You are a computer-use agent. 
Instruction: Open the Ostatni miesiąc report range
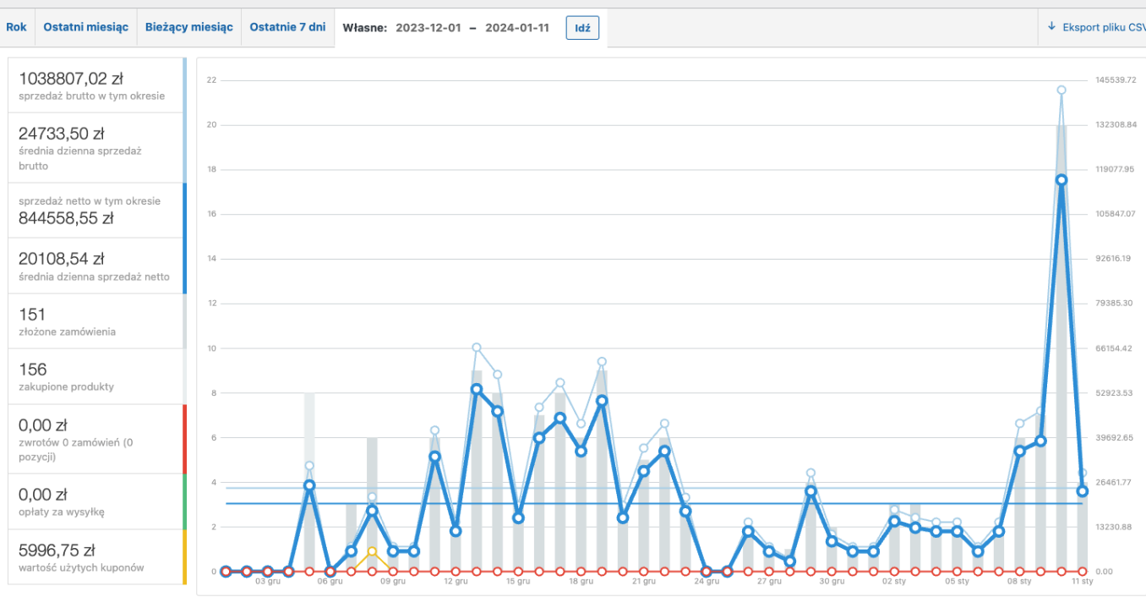85,27
